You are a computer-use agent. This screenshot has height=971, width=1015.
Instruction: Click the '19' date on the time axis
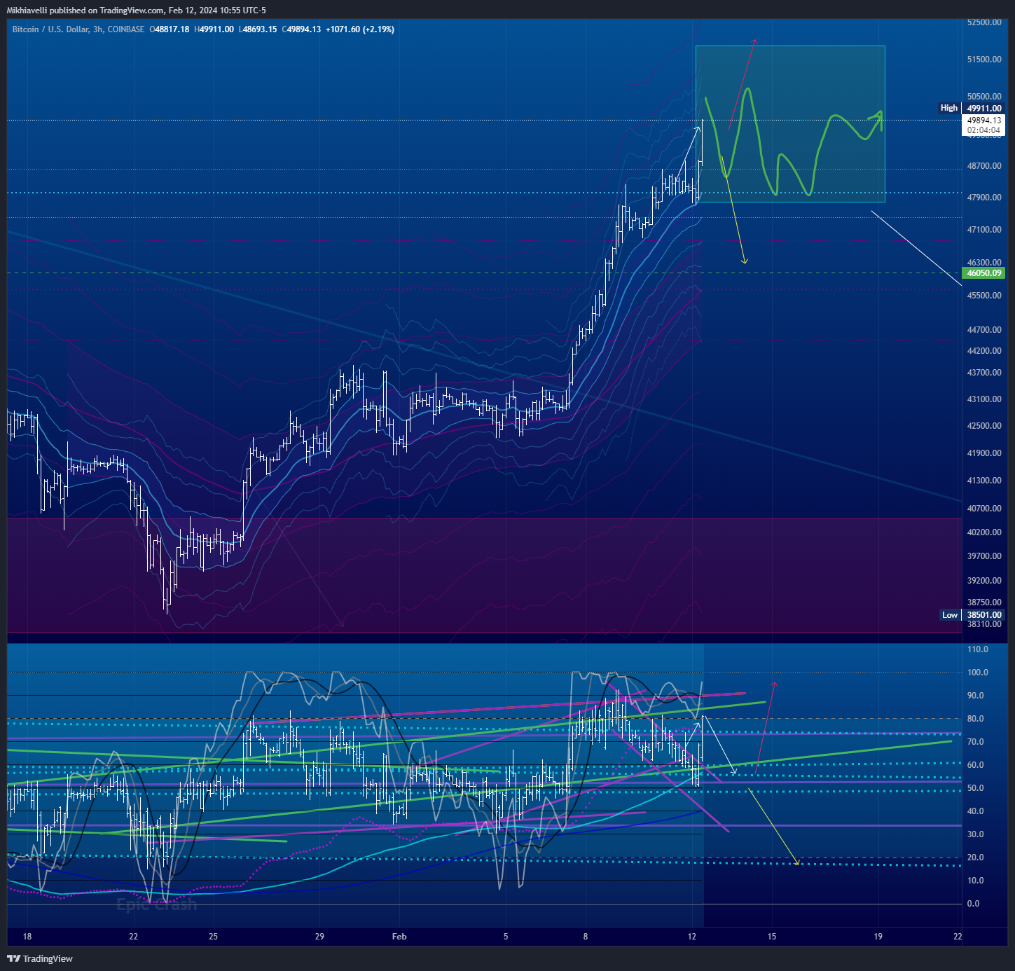click(x=878, y=937)
